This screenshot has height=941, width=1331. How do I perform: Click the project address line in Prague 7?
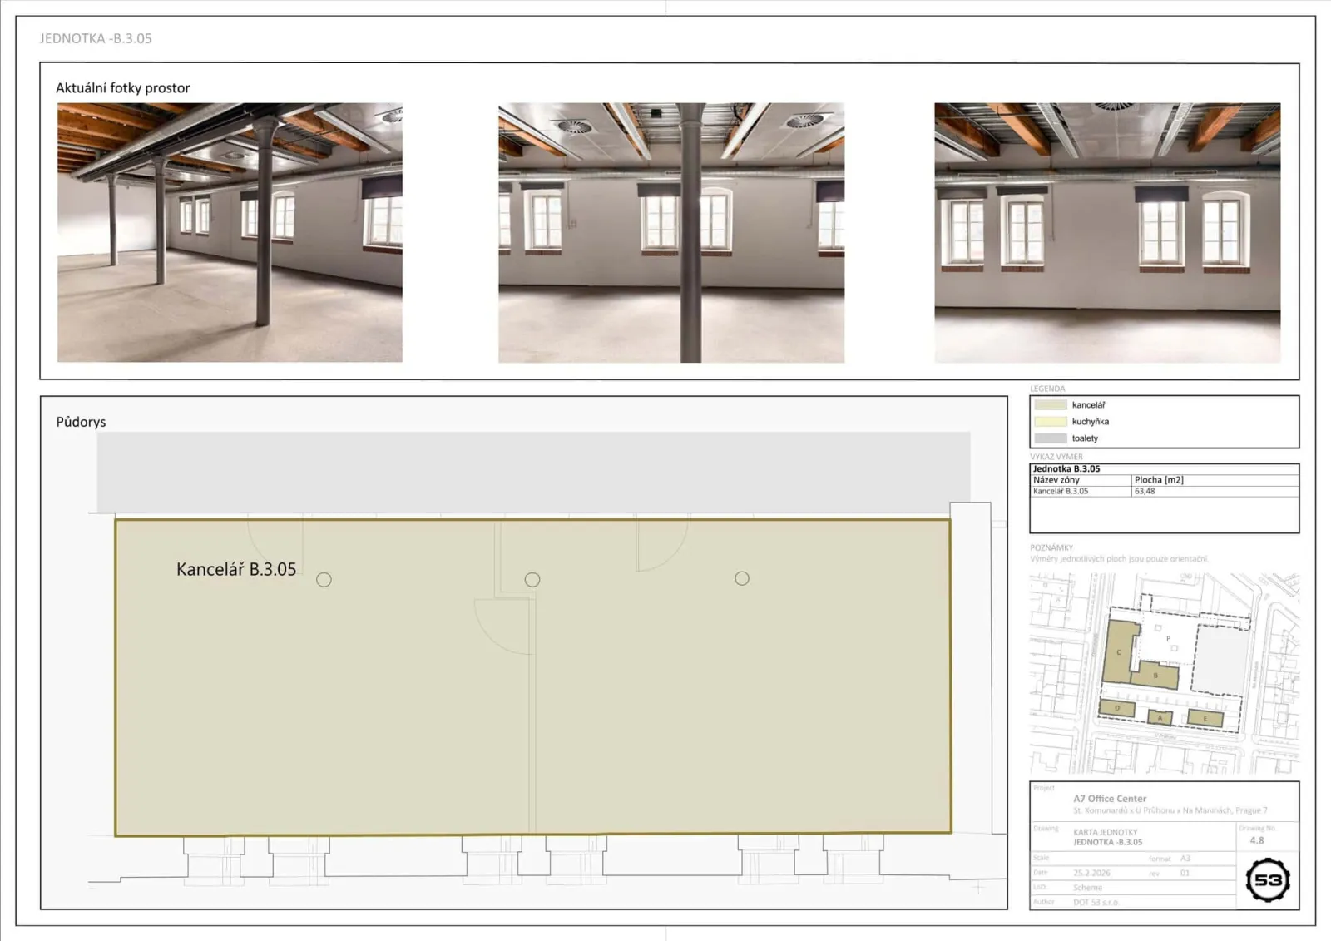tap(1170, 810)
